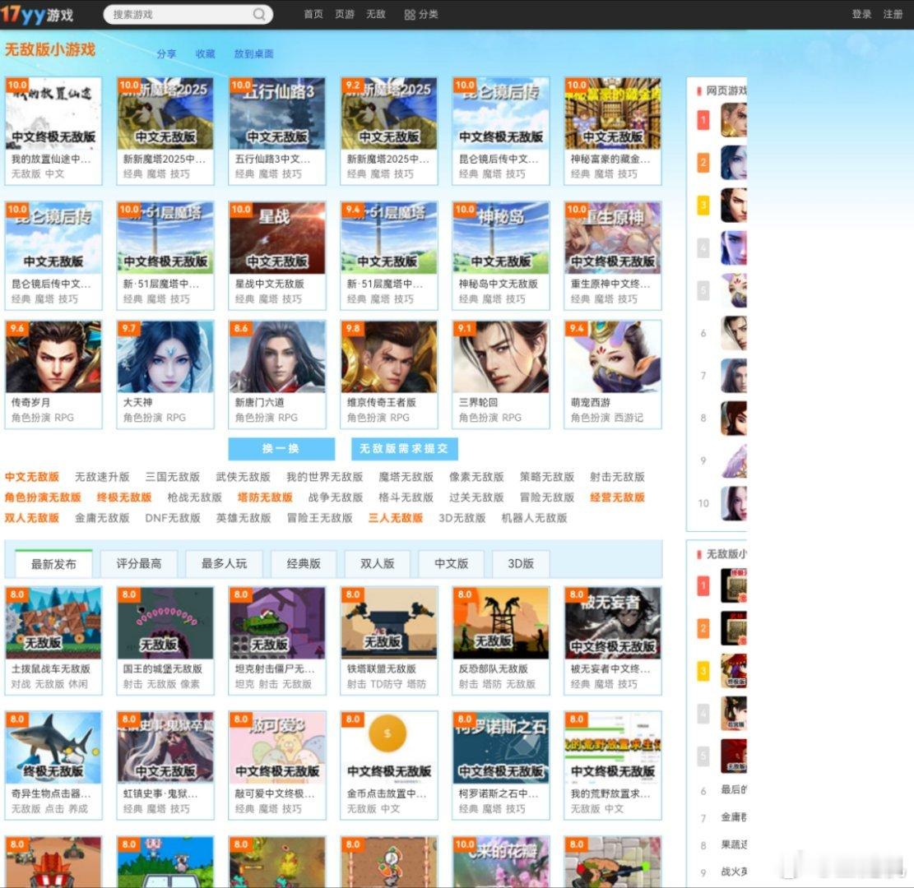Image resolution: width=914 pixels, height=888 pixels.
Task: Switch to the 中文版 tab
Action: tap(451, 563)
